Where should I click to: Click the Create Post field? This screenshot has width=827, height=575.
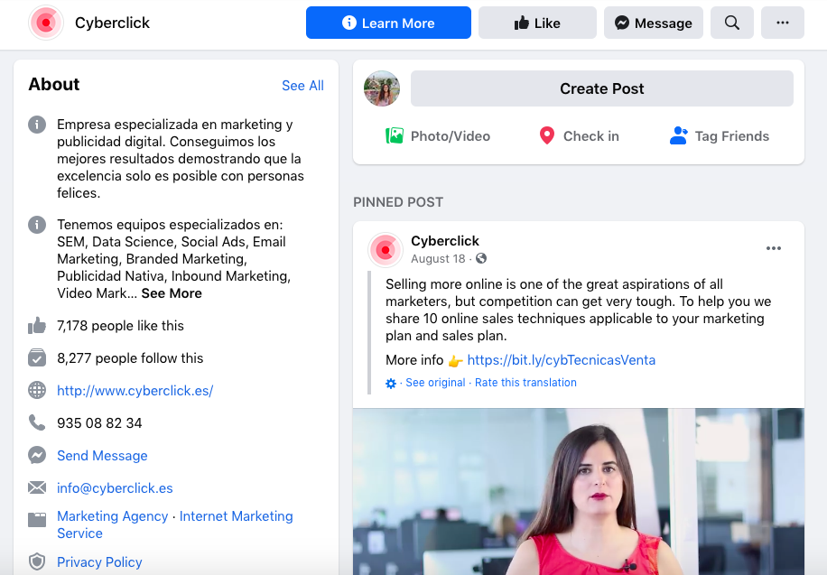point(601,88)
